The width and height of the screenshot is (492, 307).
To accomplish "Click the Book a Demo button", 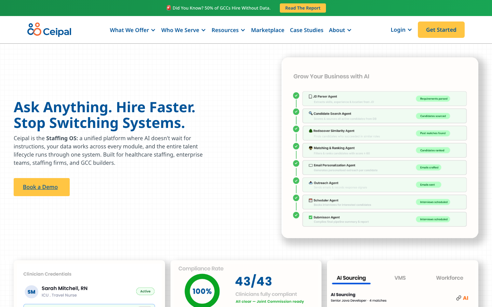I will [42, 187].
